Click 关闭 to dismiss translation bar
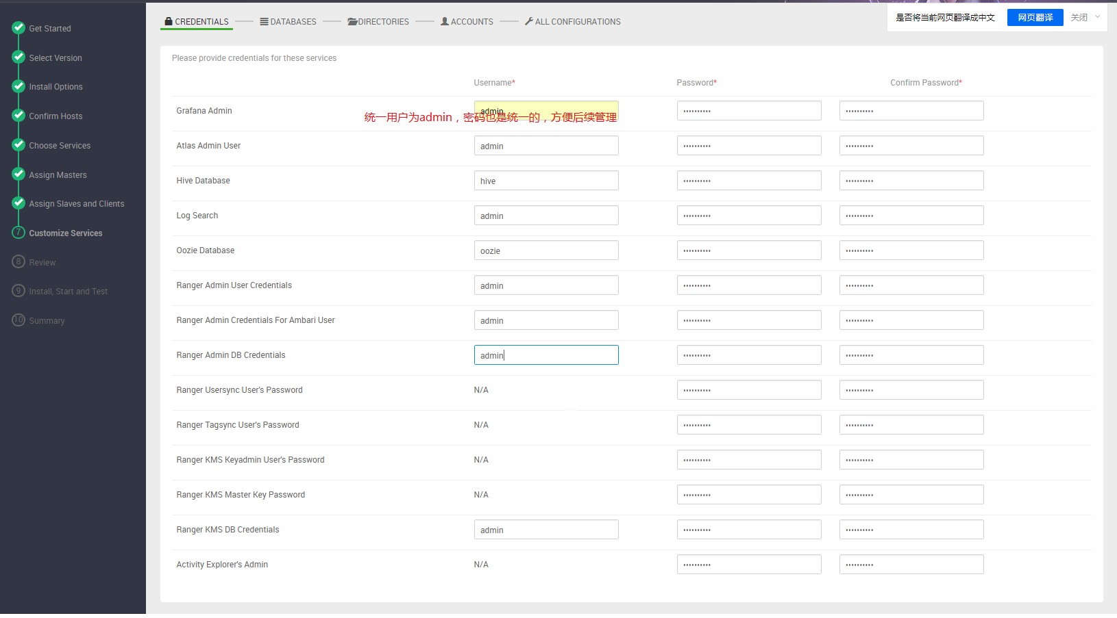Screen dimensions: 1117x618 pyautogui.click(x=1079, y=18)
